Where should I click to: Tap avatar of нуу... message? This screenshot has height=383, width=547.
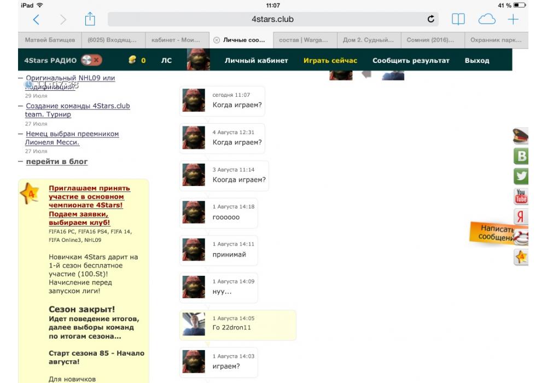point(194,287)
